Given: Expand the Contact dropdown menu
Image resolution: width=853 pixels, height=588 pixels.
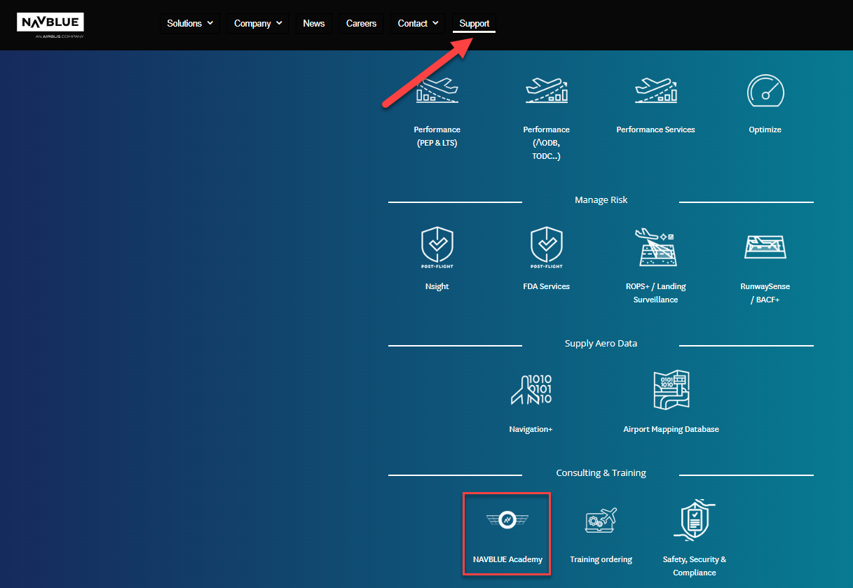Looking at the screenshot, I should click(418, 23).
